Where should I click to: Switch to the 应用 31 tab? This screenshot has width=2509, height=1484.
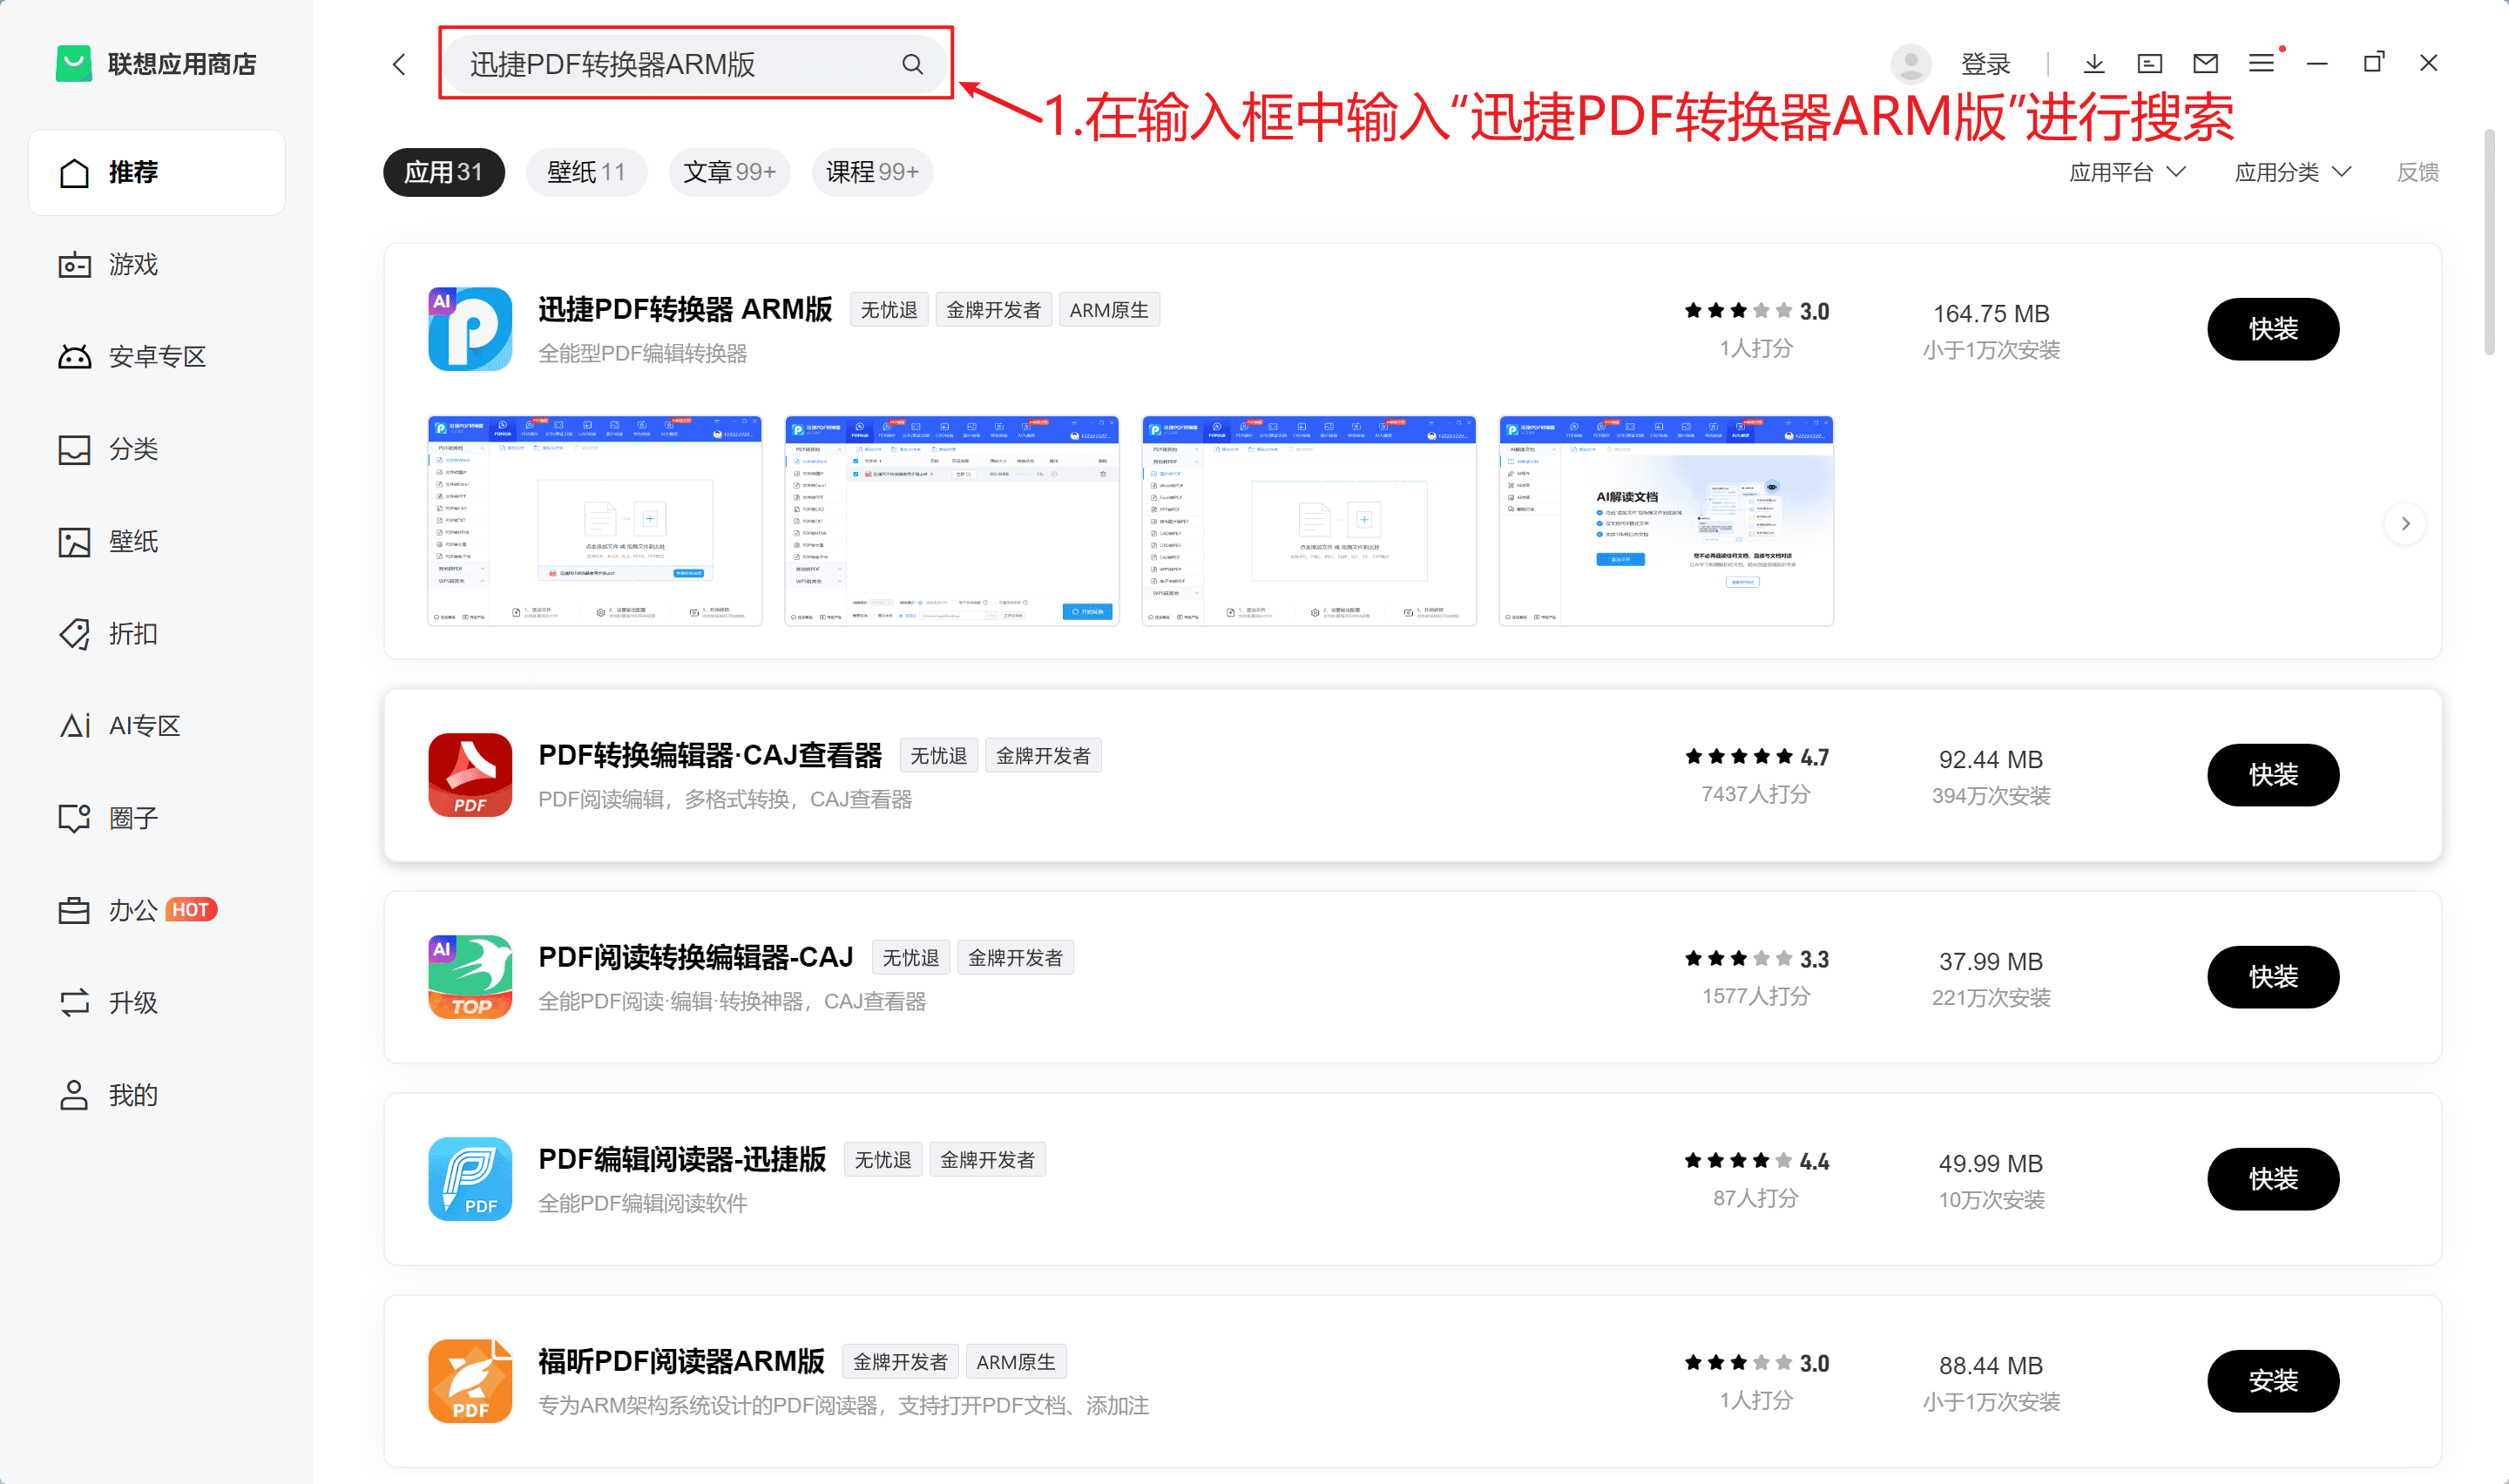click(x=444, y=172)
